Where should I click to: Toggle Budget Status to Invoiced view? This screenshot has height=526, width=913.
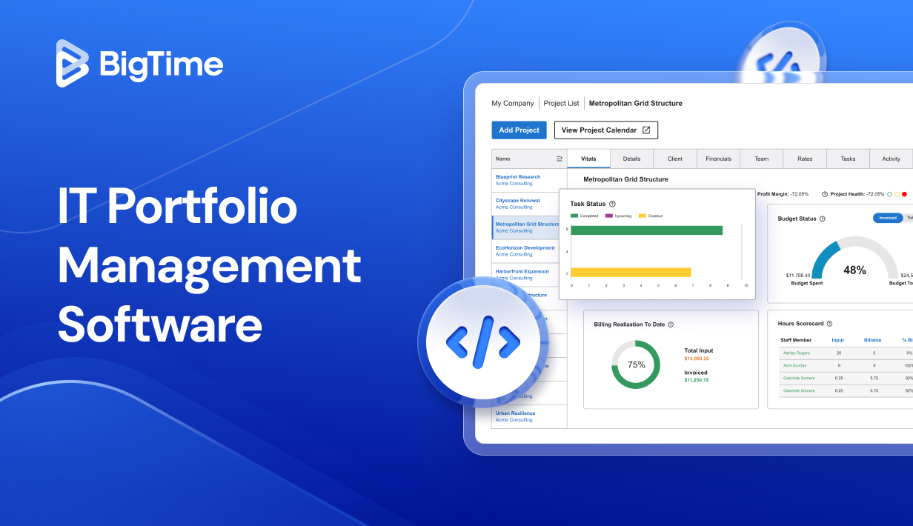887,218
